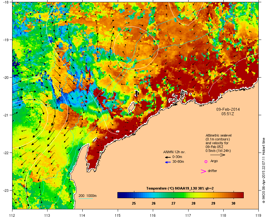
Task: Click the 'Argo' legend label
Action: click(x=214, y=161)
